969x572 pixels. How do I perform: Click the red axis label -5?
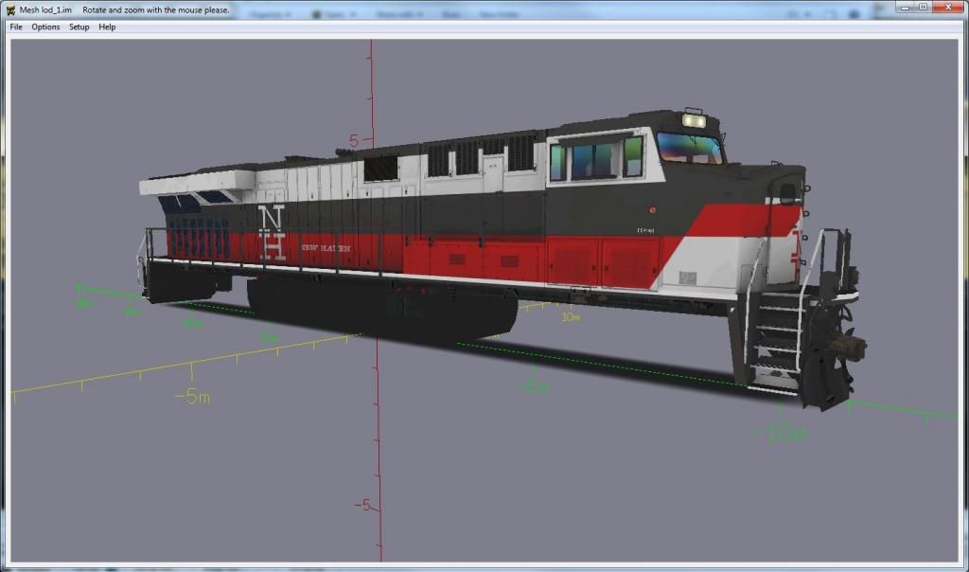pos(362,505)
